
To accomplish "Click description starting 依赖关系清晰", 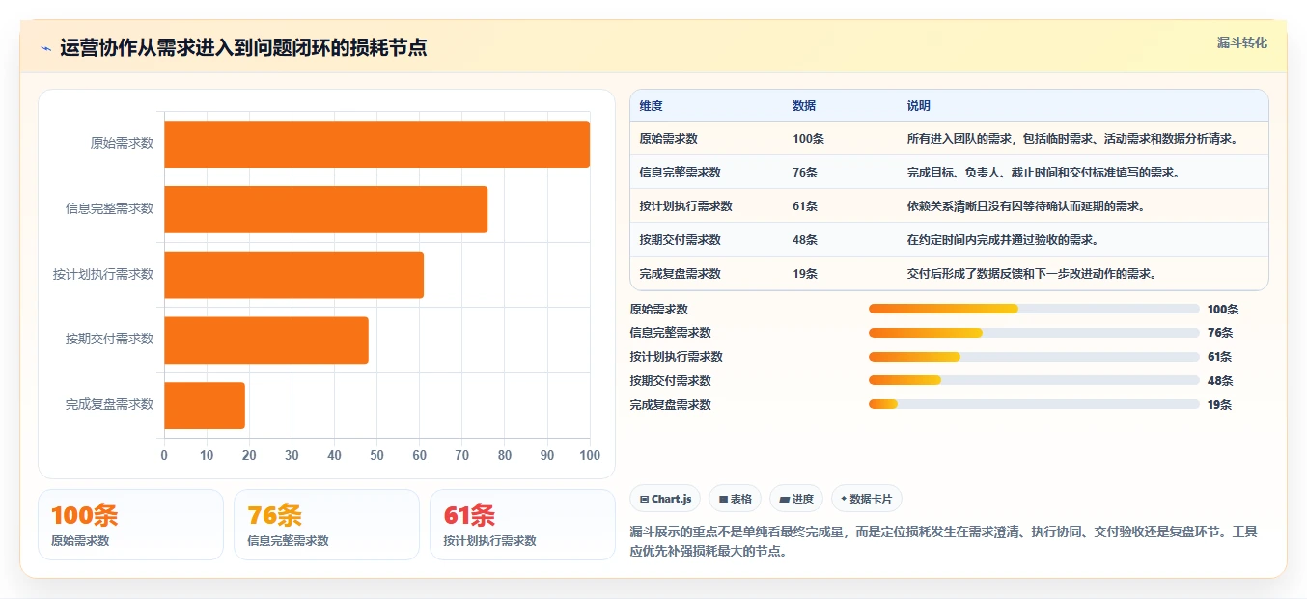I will (x=1025, y=206).
